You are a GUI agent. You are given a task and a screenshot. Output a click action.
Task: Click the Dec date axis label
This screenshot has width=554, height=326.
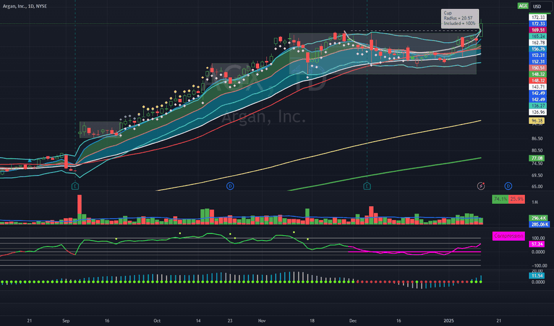click(x=353, y=321)
